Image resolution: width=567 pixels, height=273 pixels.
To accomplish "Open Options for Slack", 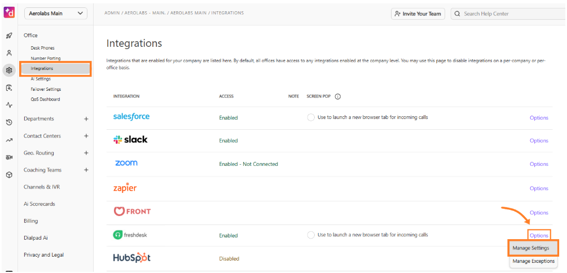I will point(539,140).
